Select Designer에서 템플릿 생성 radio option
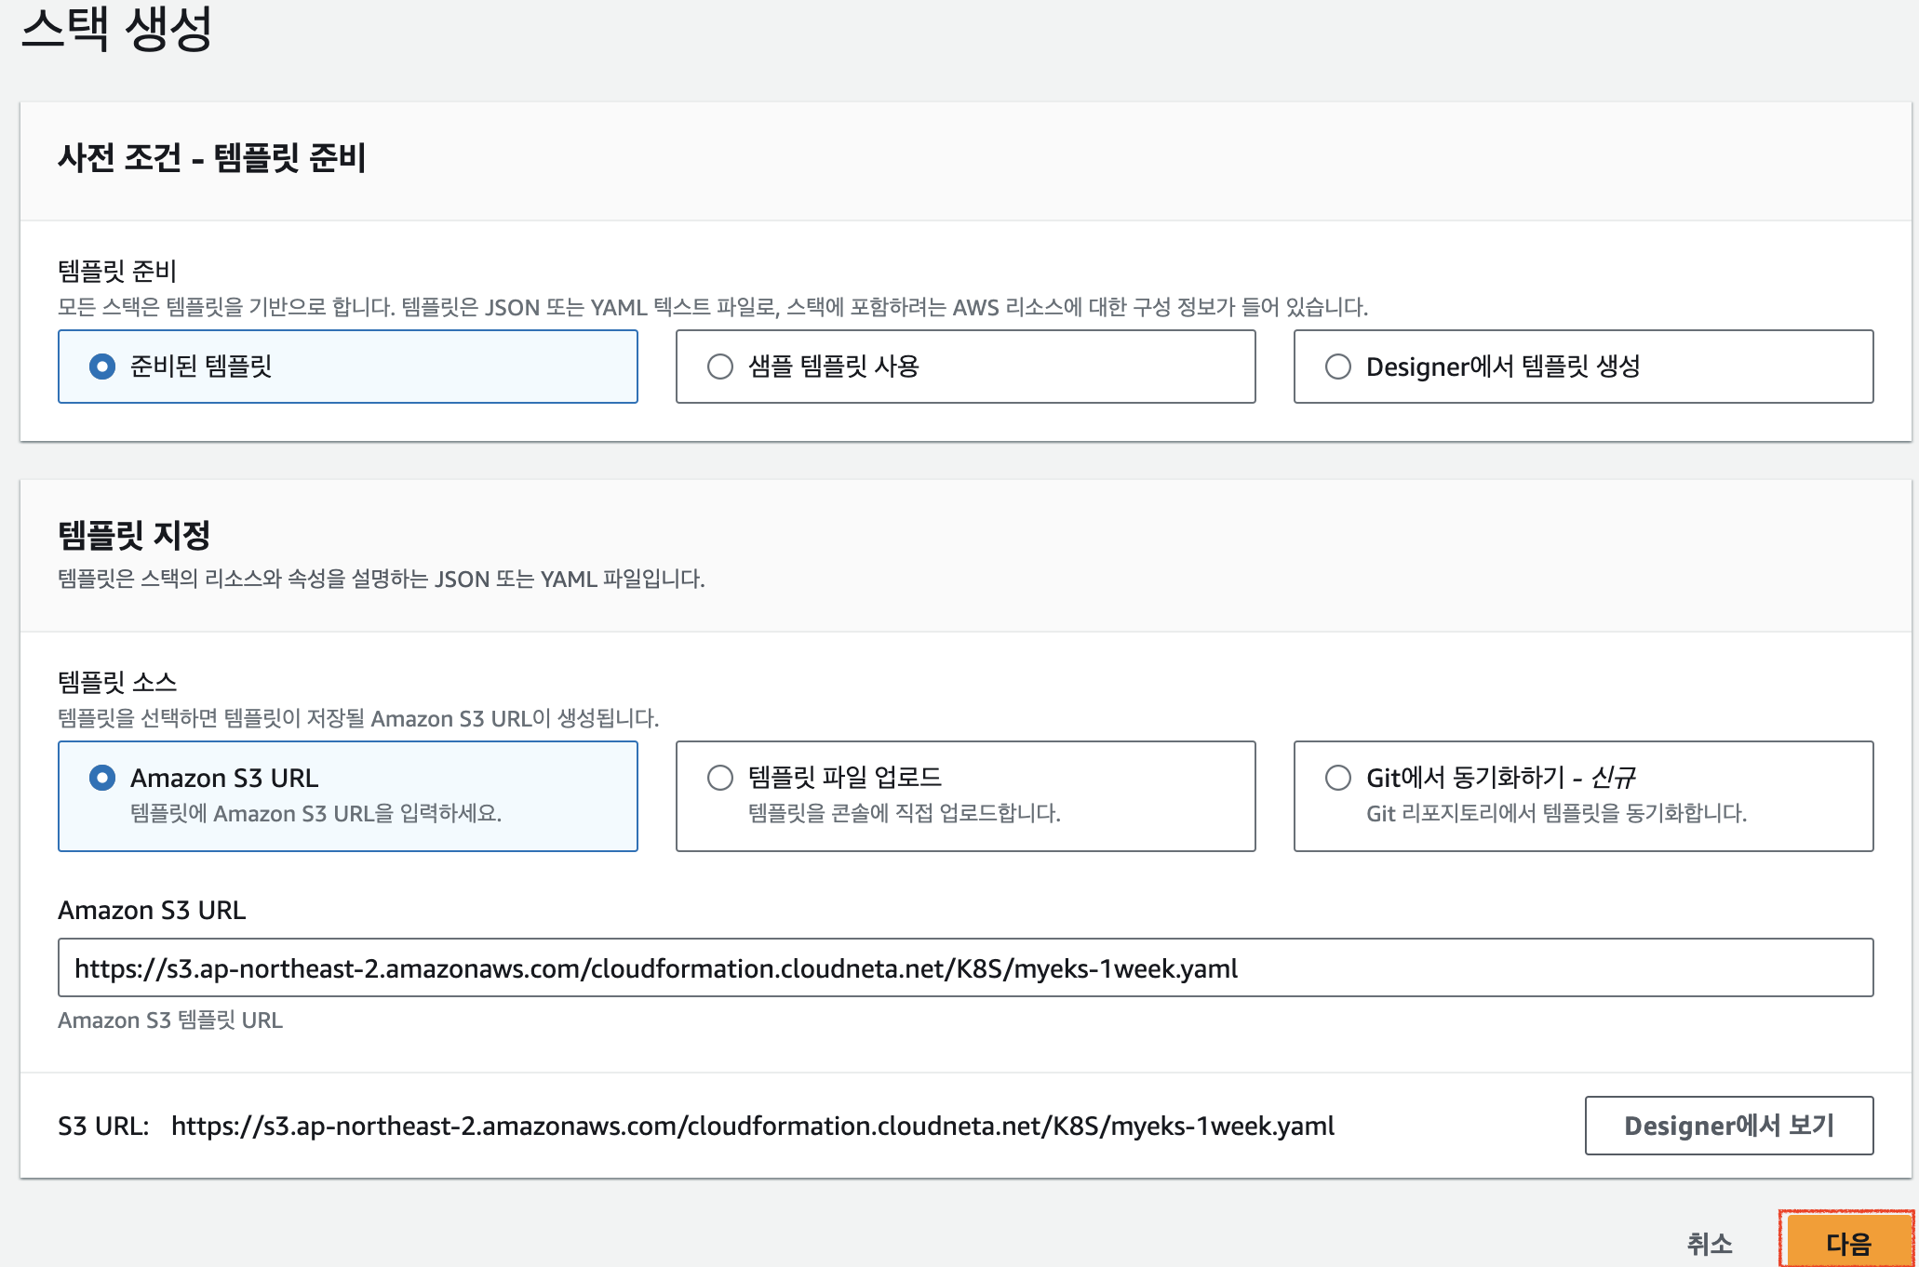The width and height of the screenshot is (1919, 1267). pos(1338,367)
